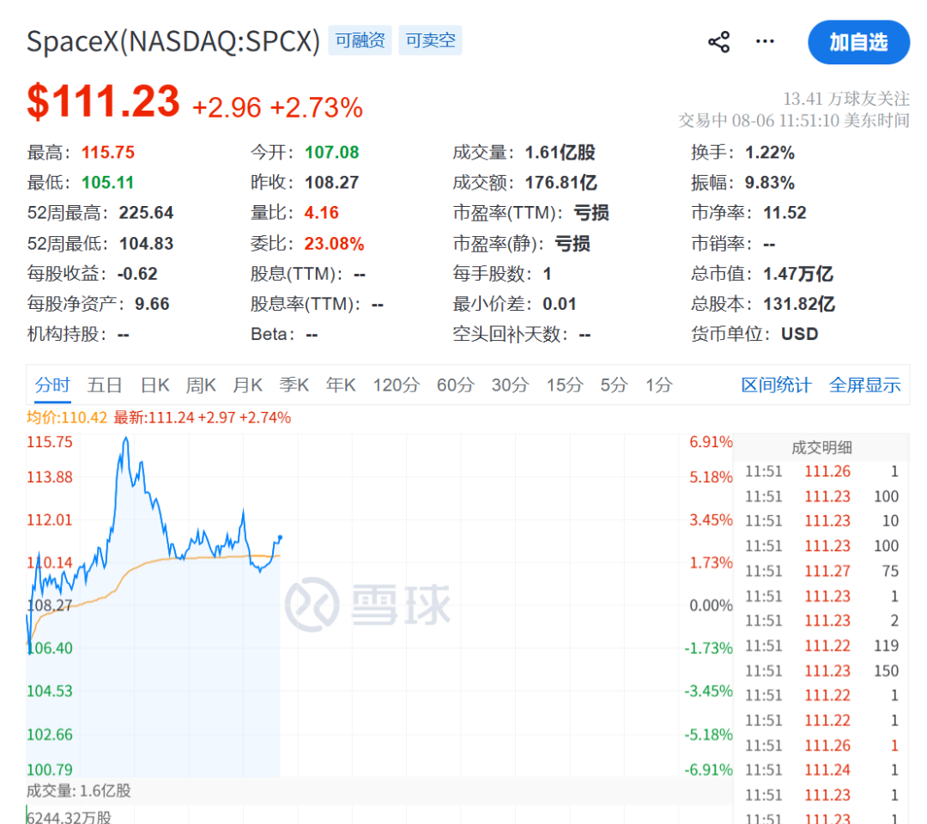Click the 委比 value 23.08%

point(334,244)
